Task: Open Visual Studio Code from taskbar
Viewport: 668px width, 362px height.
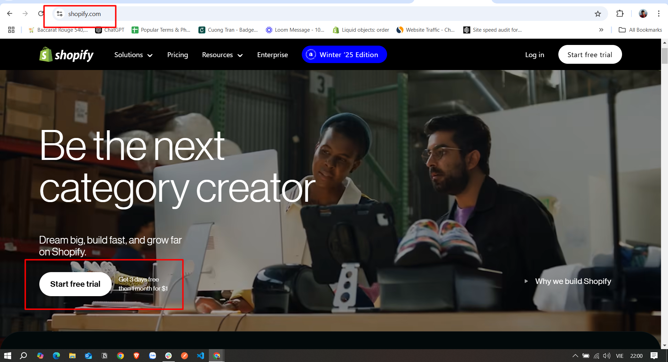Action: (x=201, y=356)
